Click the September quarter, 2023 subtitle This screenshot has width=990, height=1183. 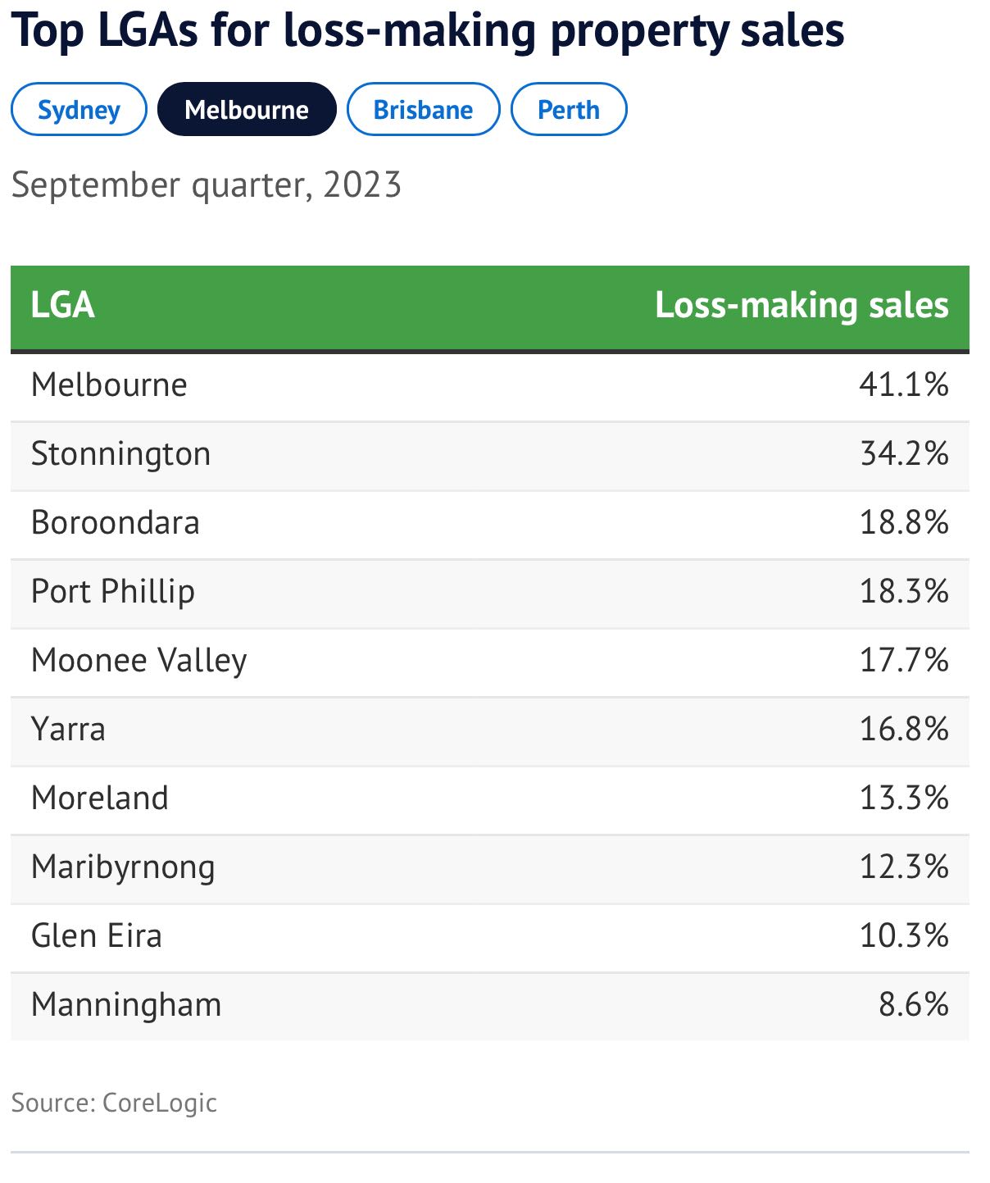tap(206, 184)
